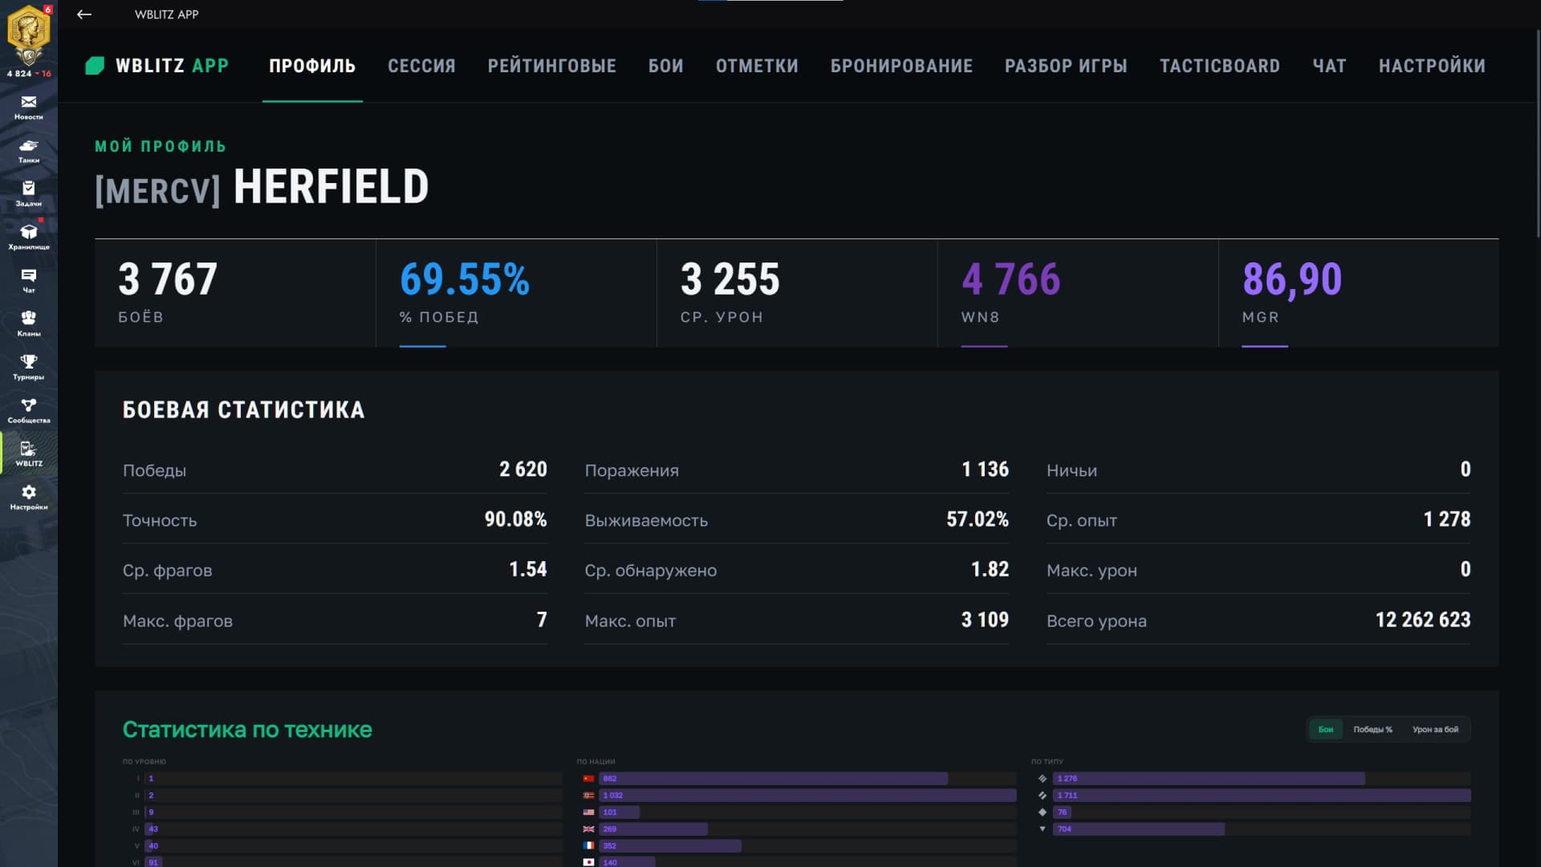
Task: Click the [MERCV] clan tag
Action: tap(157, 190)
